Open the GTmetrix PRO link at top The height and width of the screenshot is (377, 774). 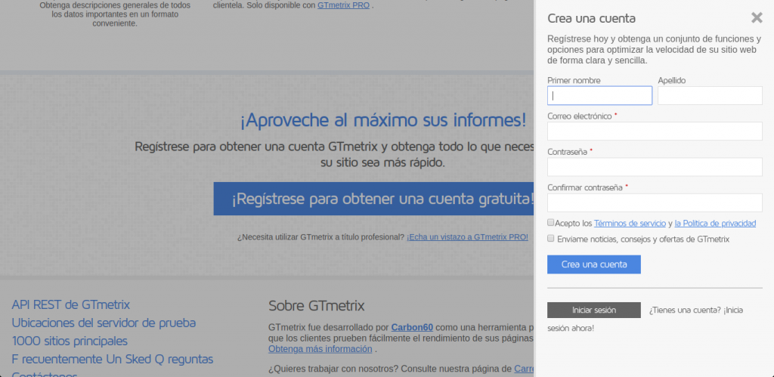[x=344, y=6]
